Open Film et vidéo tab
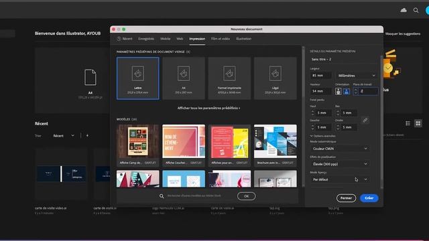This screenshot has height=241, width=429. click(221, 39)
